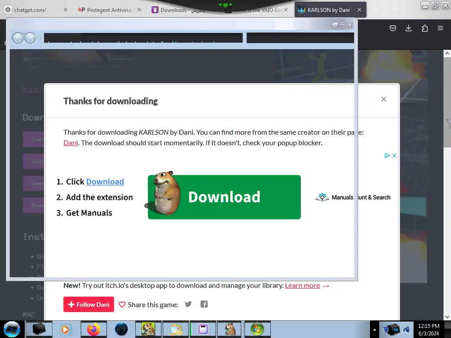The height and width of the screenshot is (338, 451).
Task: Close the VAIO tab
Action: point(285,10)
